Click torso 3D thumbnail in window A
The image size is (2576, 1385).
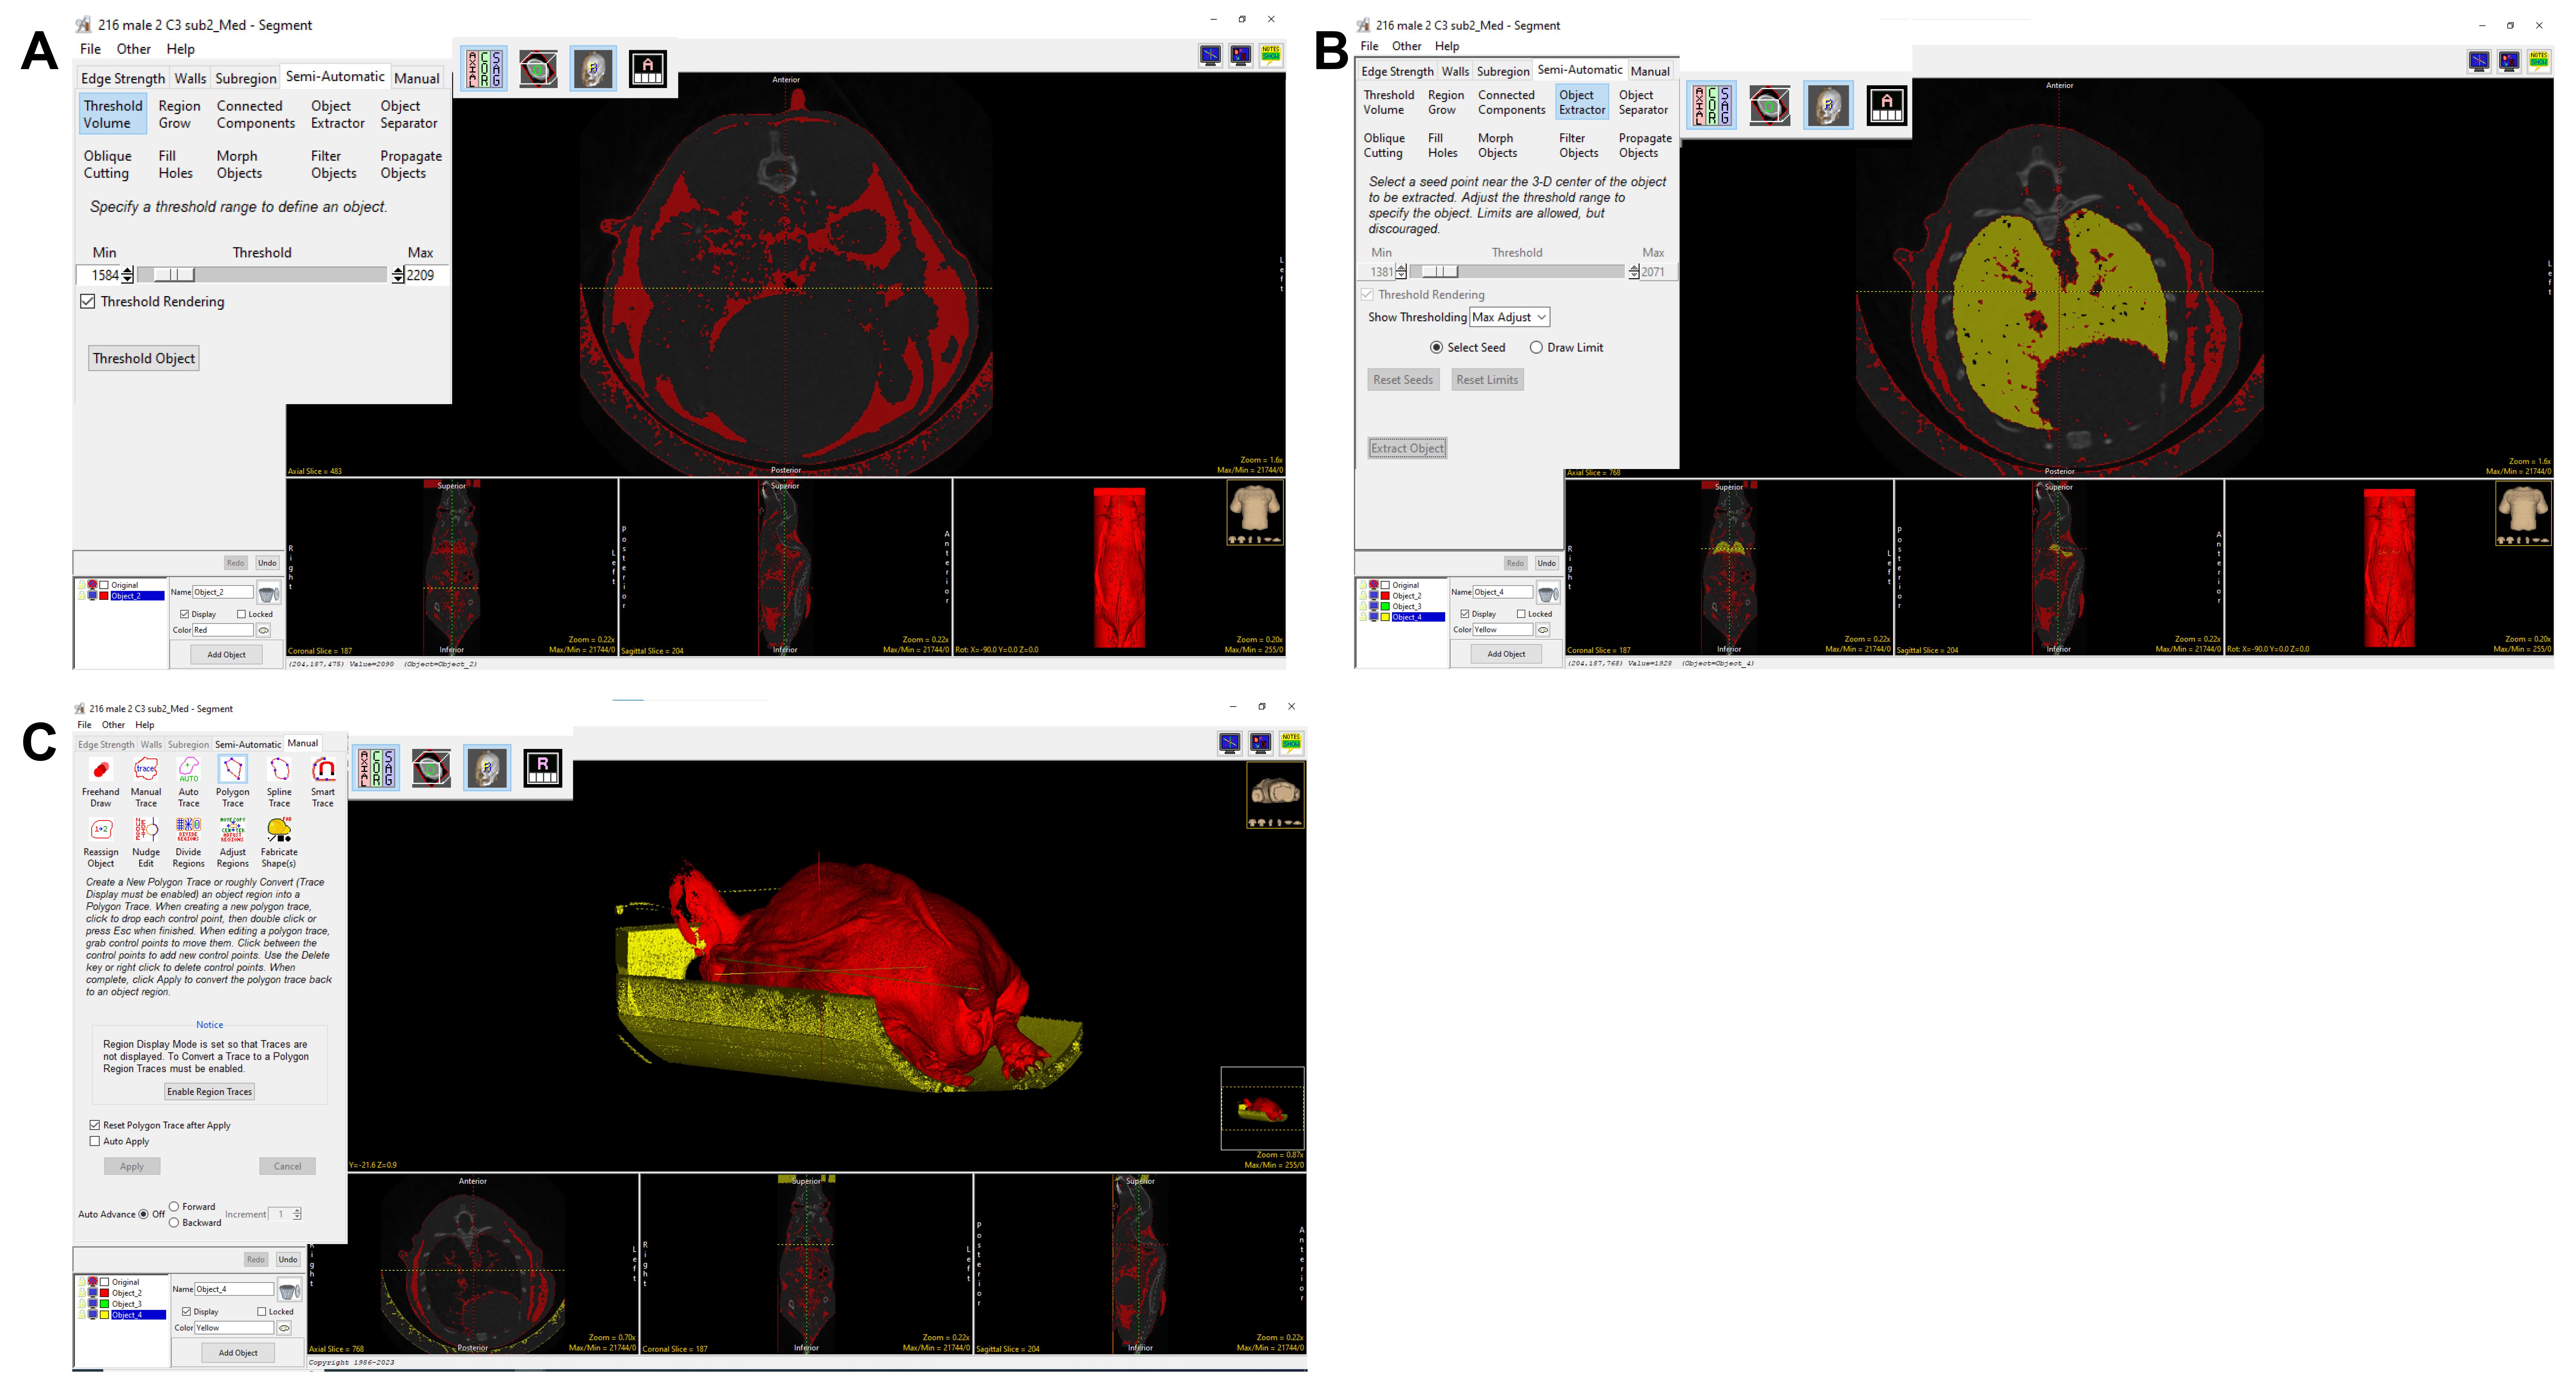coord(1255,512)
